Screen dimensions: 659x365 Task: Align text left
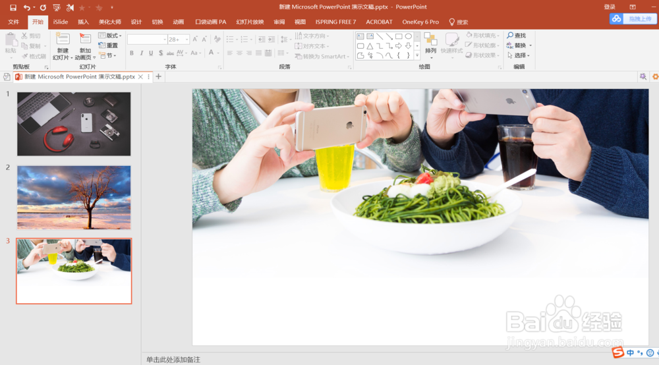click(229, 53)
